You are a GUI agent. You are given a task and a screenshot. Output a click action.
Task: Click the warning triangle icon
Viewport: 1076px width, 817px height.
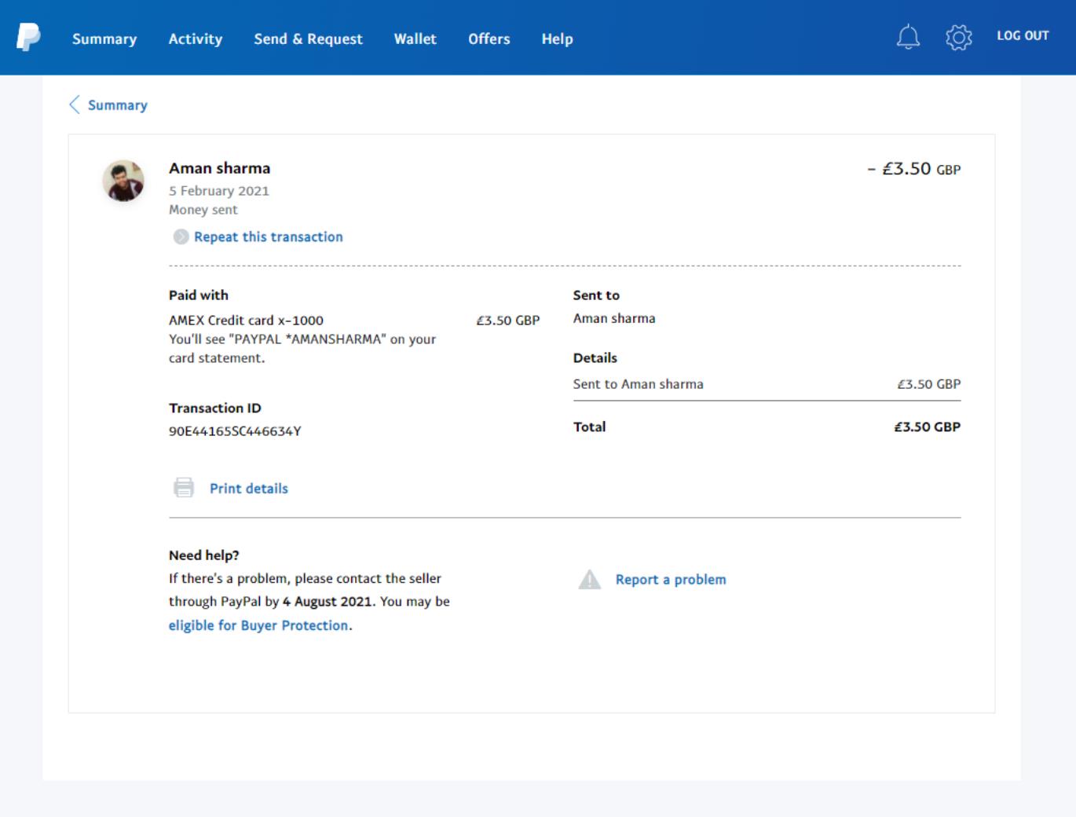coord(589,580)
